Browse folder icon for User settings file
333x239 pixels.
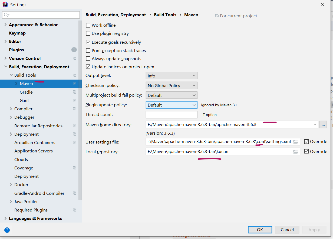296,142
